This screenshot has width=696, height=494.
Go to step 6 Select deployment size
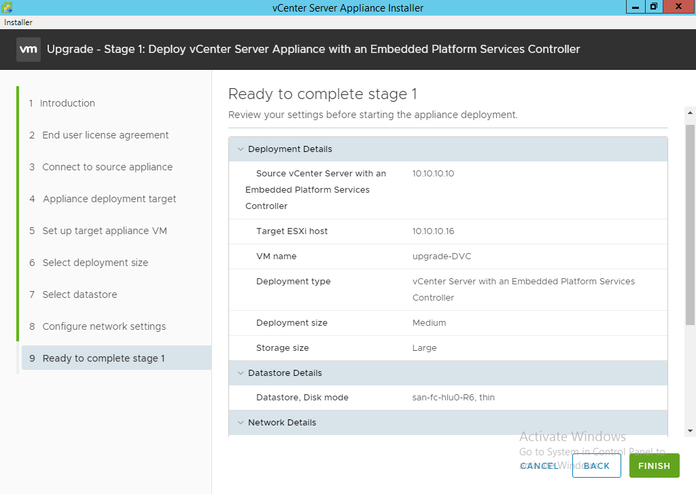[x=89, y=263]
